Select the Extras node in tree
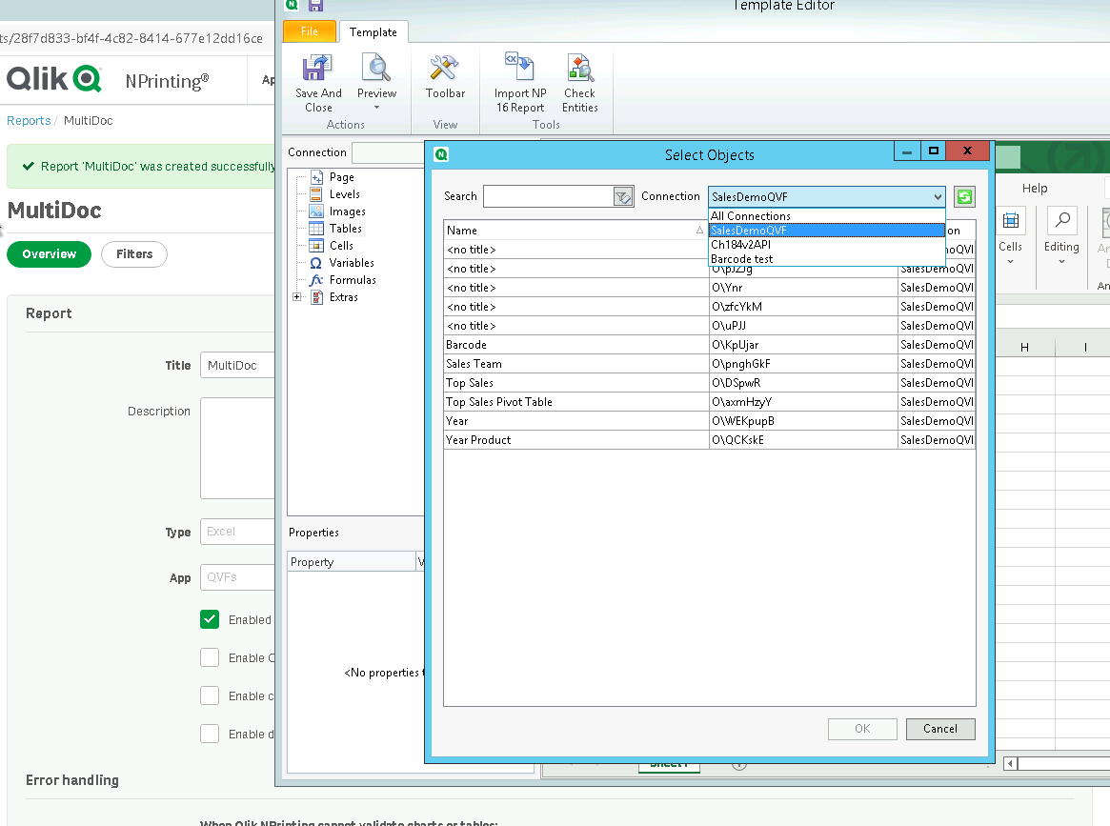The image size is (1110, 826). click(343, 296)
